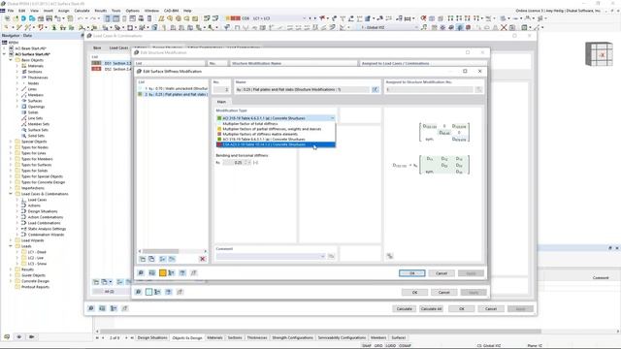Open the Calculate menu

[82, 11]
